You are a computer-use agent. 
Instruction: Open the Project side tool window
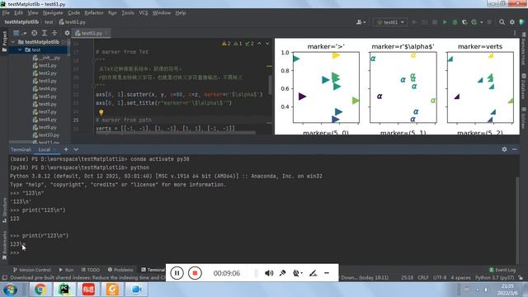pyautogui.click(x=4, y=41)
